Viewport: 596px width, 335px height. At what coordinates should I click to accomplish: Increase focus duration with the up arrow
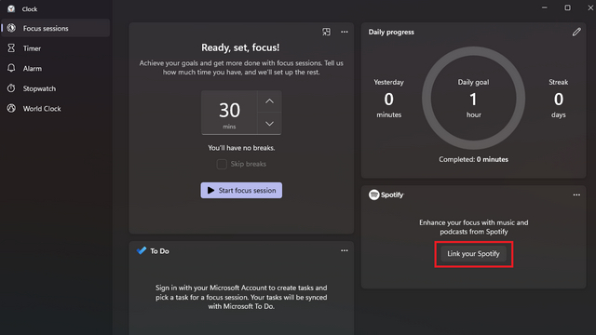pyautogui.click(x=269, y=101)
